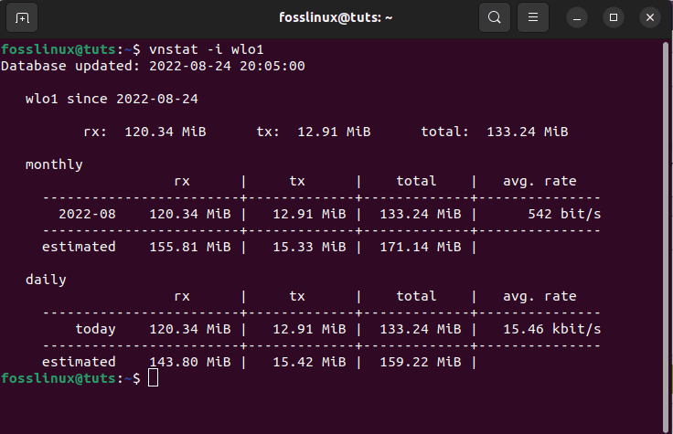The height and width of the screenshot is (434, 673).
Task: Click the 'wlo1 since 2022-08-24' line
Action: coord(112,99)
